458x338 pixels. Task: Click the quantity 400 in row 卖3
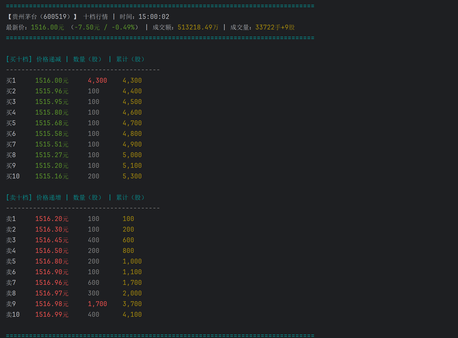coord(94,240)
